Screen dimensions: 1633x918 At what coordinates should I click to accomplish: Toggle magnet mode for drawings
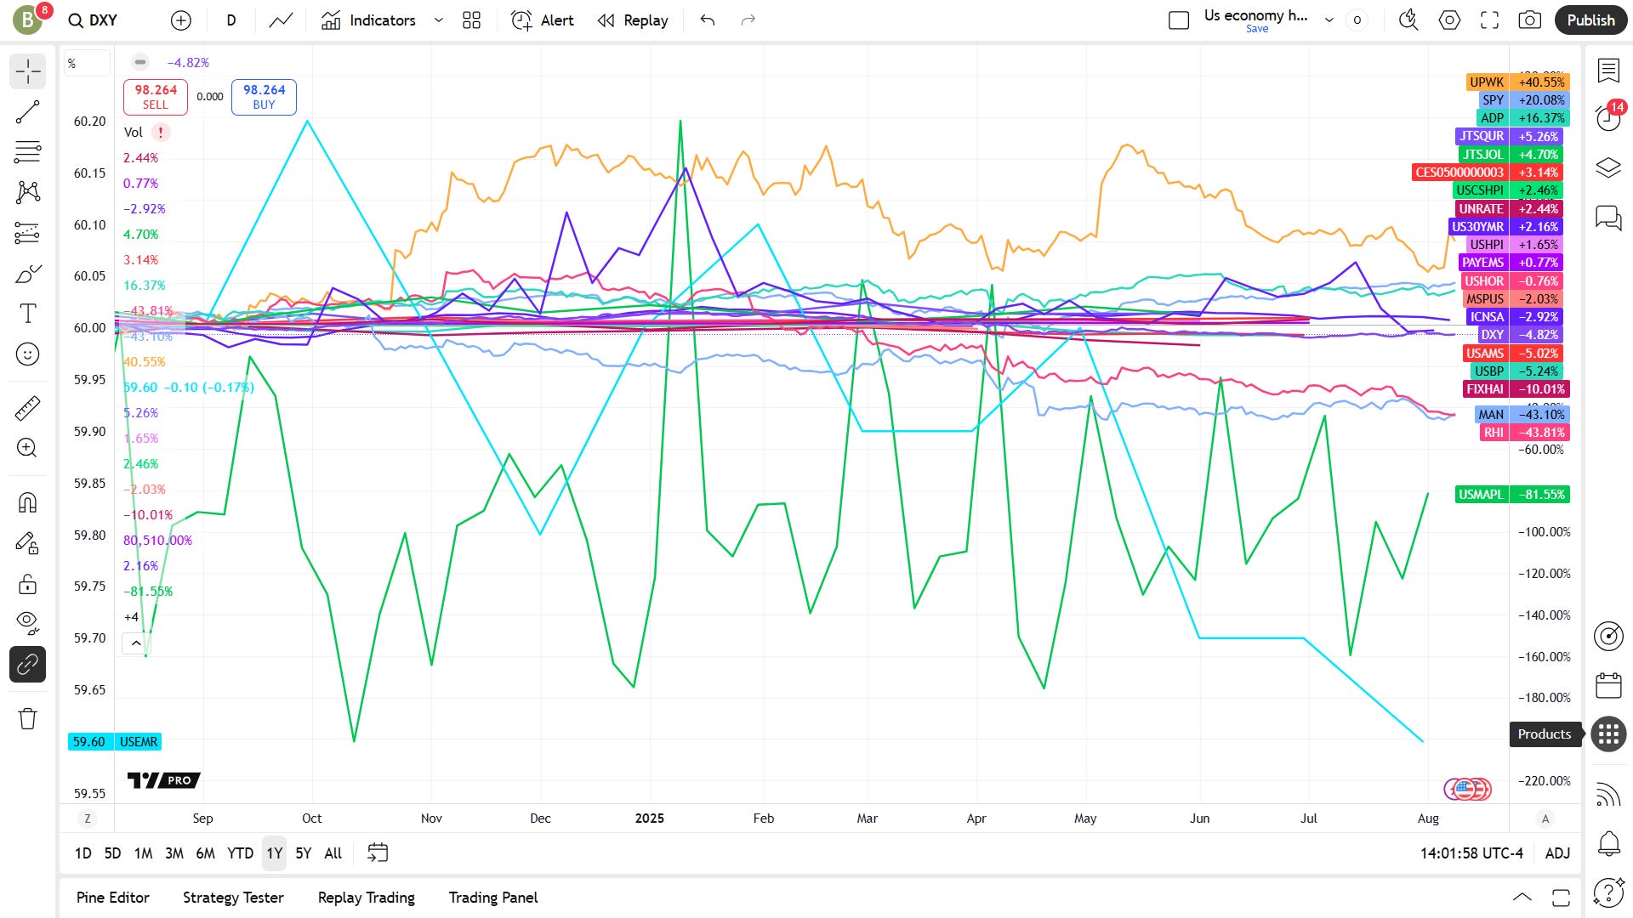point(27,502)
